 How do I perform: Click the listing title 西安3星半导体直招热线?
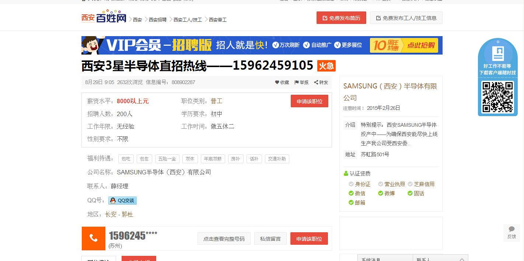[x=198, y=66]
